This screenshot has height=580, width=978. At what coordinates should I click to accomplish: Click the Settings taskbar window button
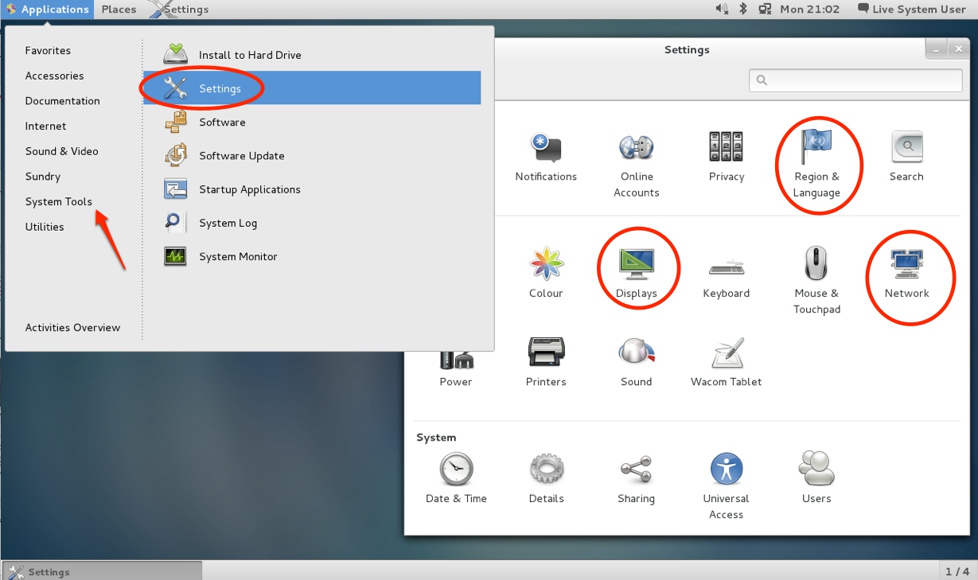[103, 571]
